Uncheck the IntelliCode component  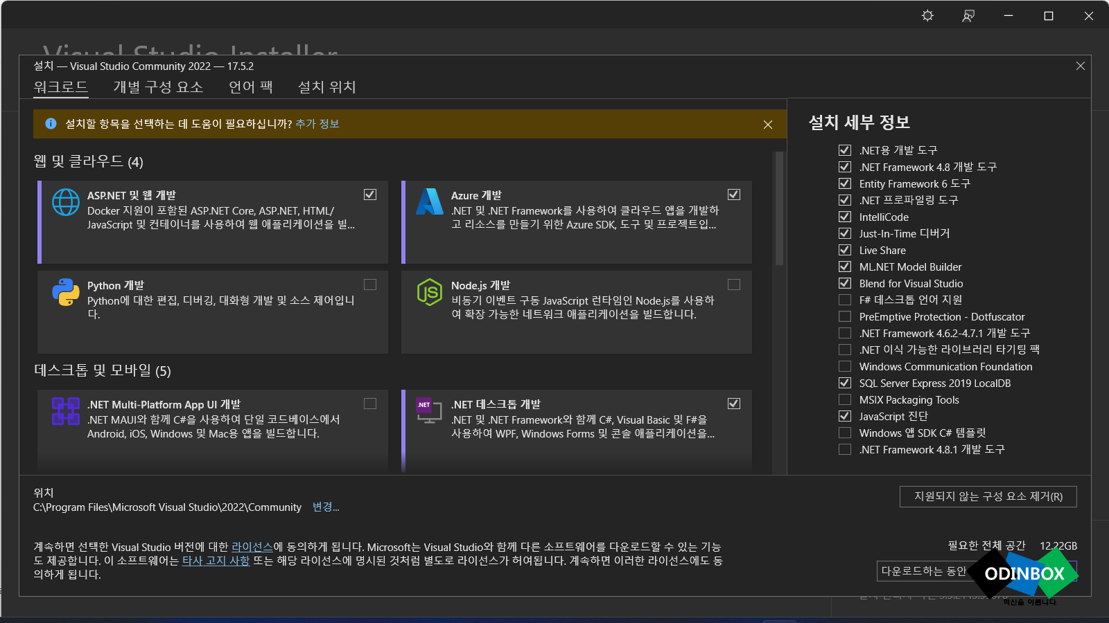point(845,217)
